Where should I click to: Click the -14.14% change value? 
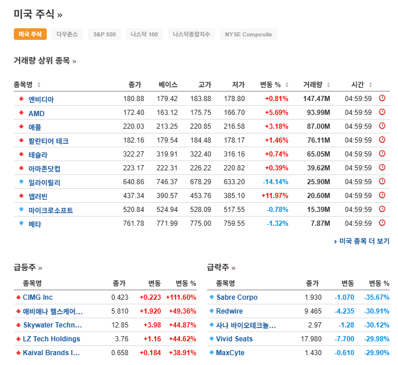coord(275,182)
